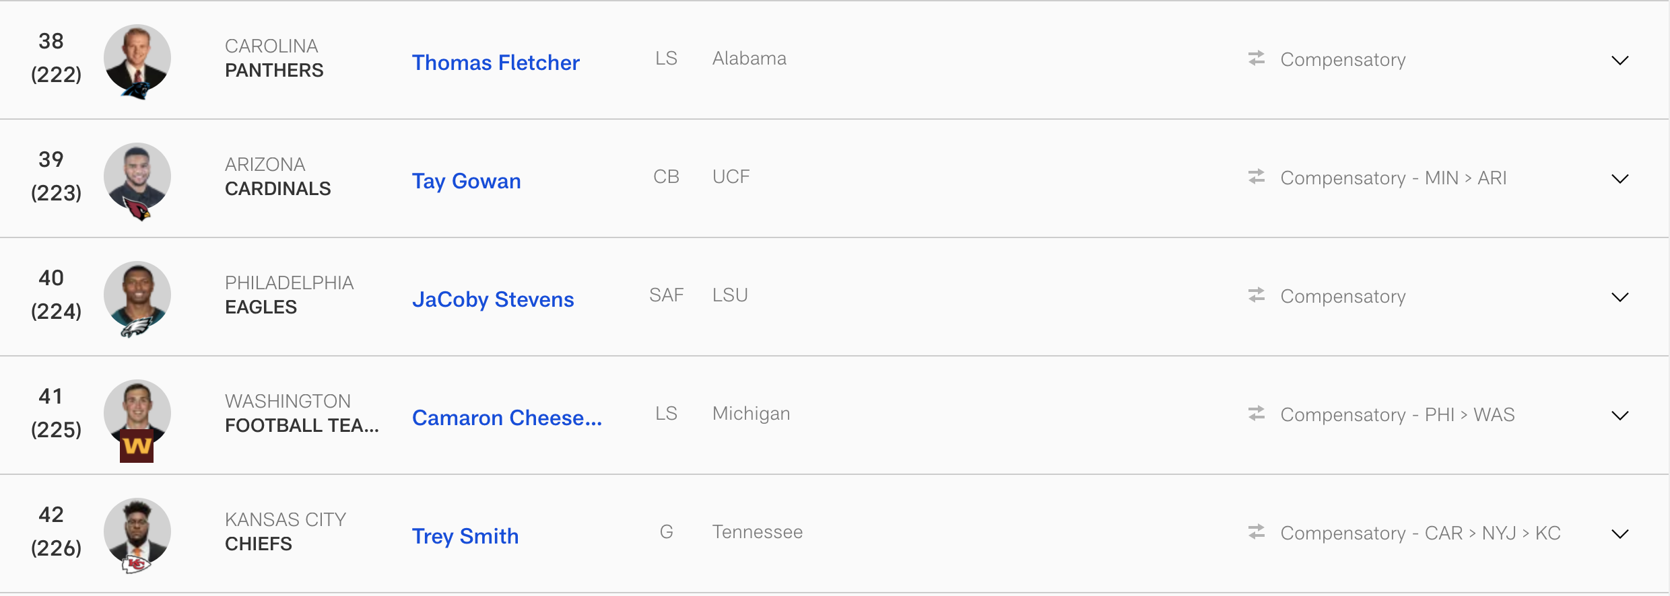Expand the Tay Gowan pick details chevron
The width and height of the screenshot is (1670, 596).
pos(1620,179)
